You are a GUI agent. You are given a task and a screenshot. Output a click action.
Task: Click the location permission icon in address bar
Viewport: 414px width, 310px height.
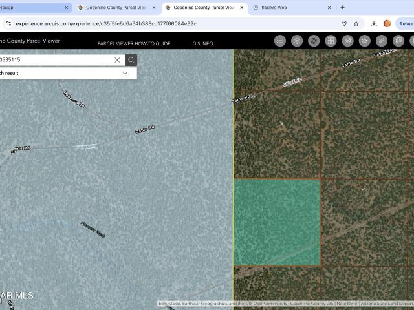point(344,23)
